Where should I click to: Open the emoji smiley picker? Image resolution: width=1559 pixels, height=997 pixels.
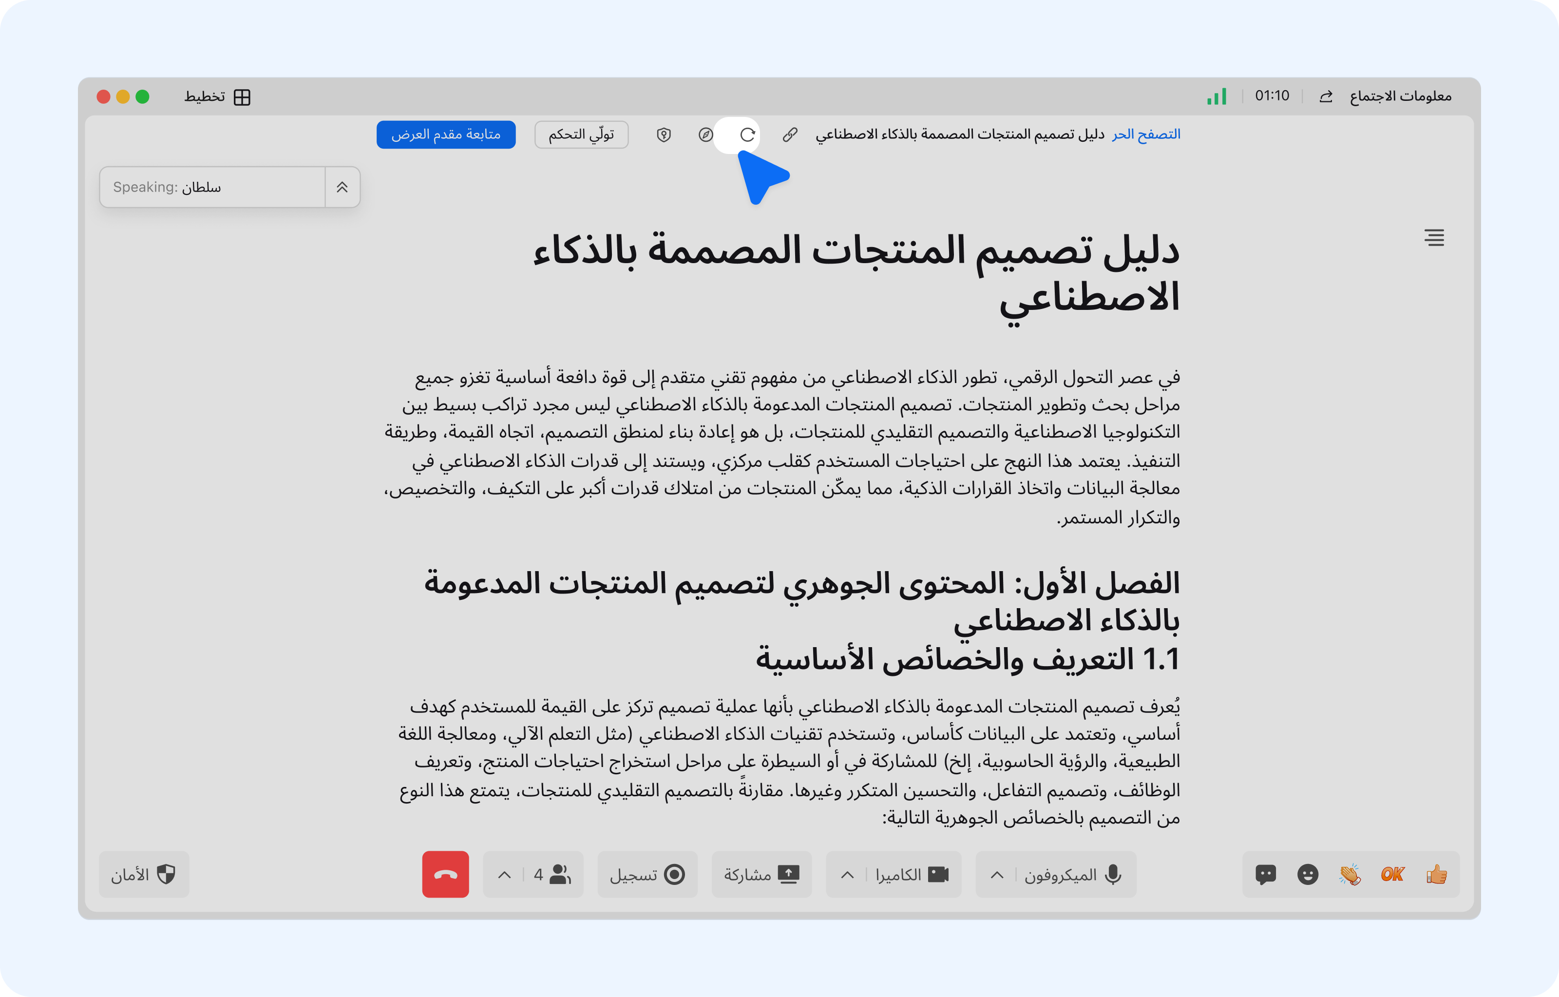pos(1307,875)
